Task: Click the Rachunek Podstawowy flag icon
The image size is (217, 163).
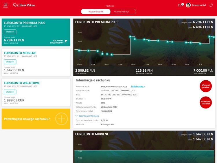Action: coord(66,41)
